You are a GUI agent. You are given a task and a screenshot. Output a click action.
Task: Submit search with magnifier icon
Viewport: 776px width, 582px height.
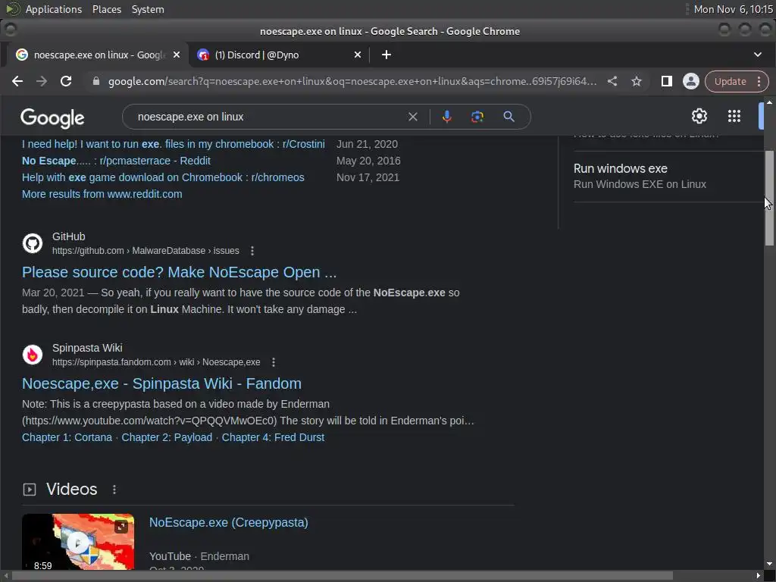(508, 117)
